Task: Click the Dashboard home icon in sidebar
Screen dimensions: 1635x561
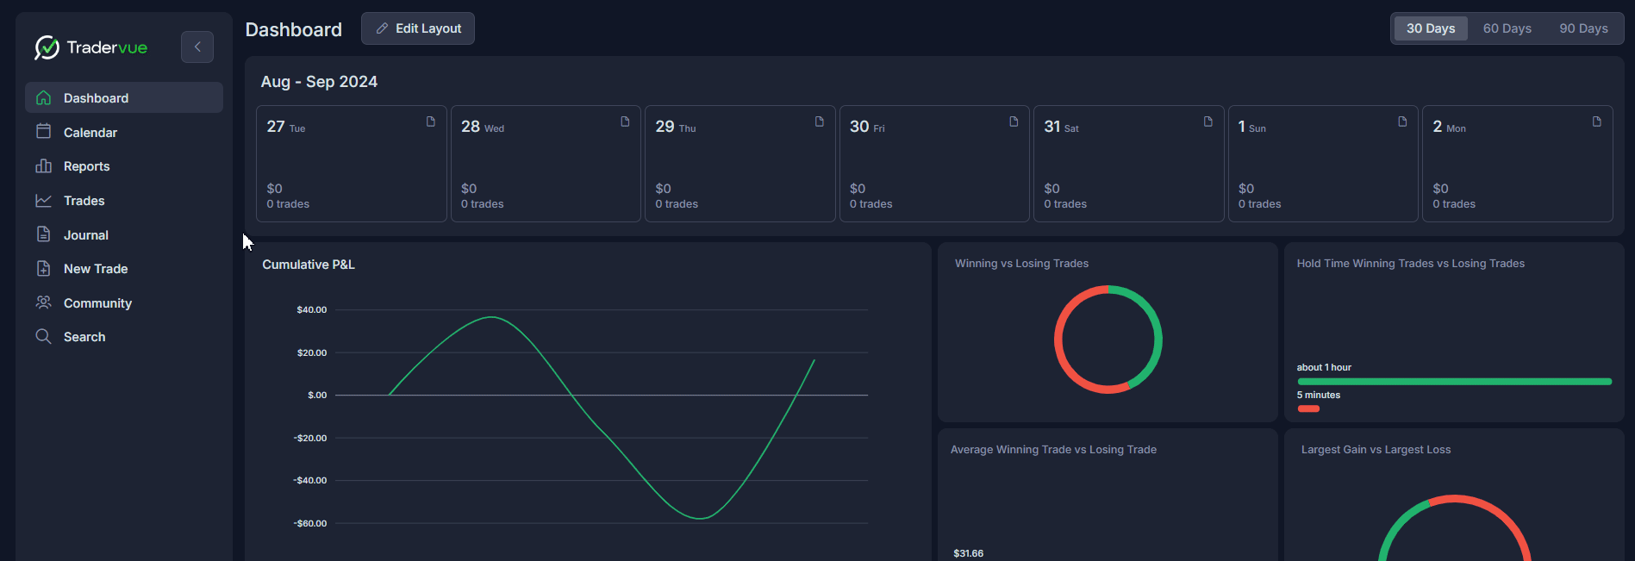Action: tap(43, 97)
